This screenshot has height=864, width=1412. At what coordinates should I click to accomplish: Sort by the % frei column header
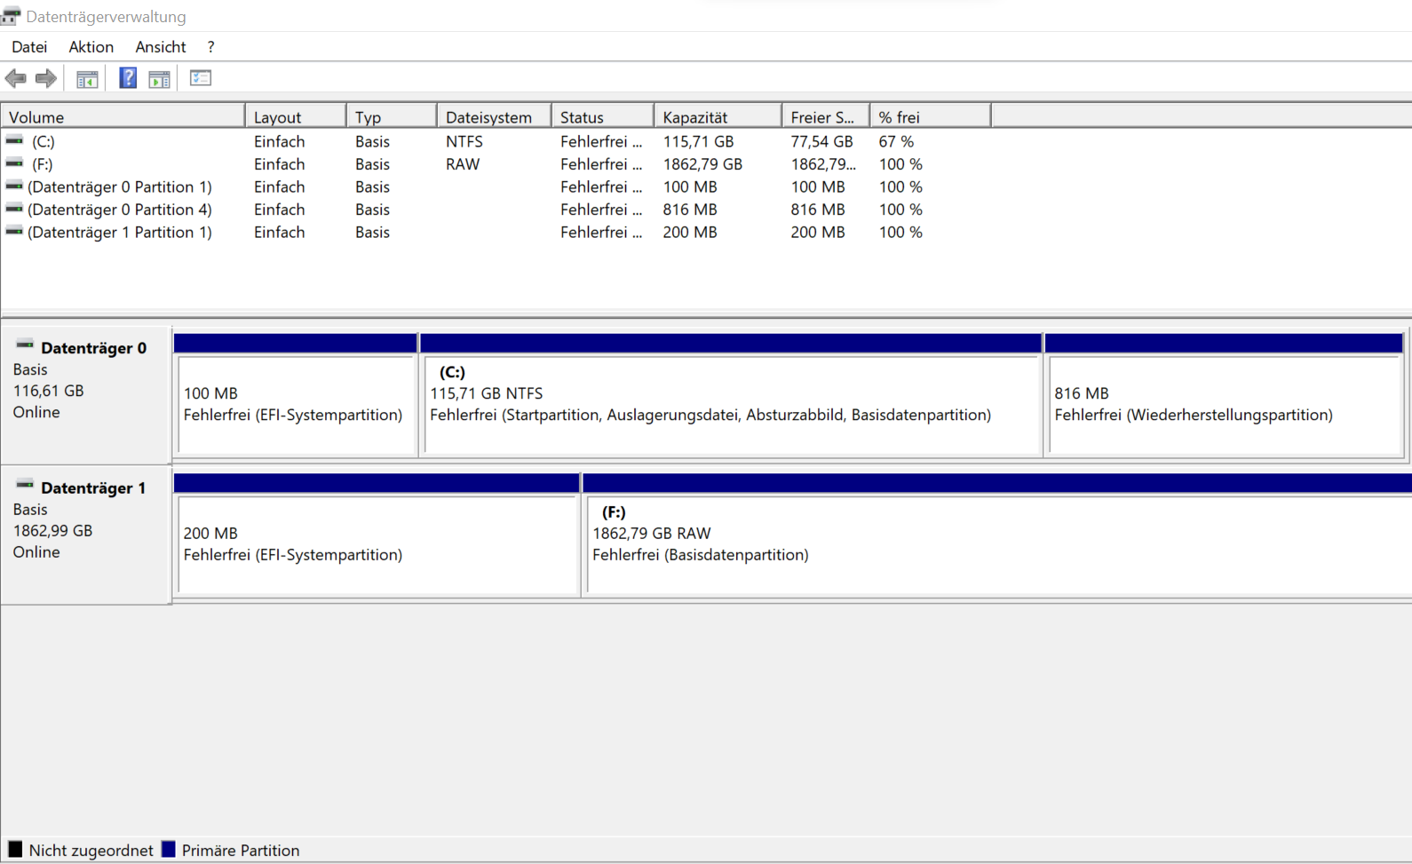(931, 117)
